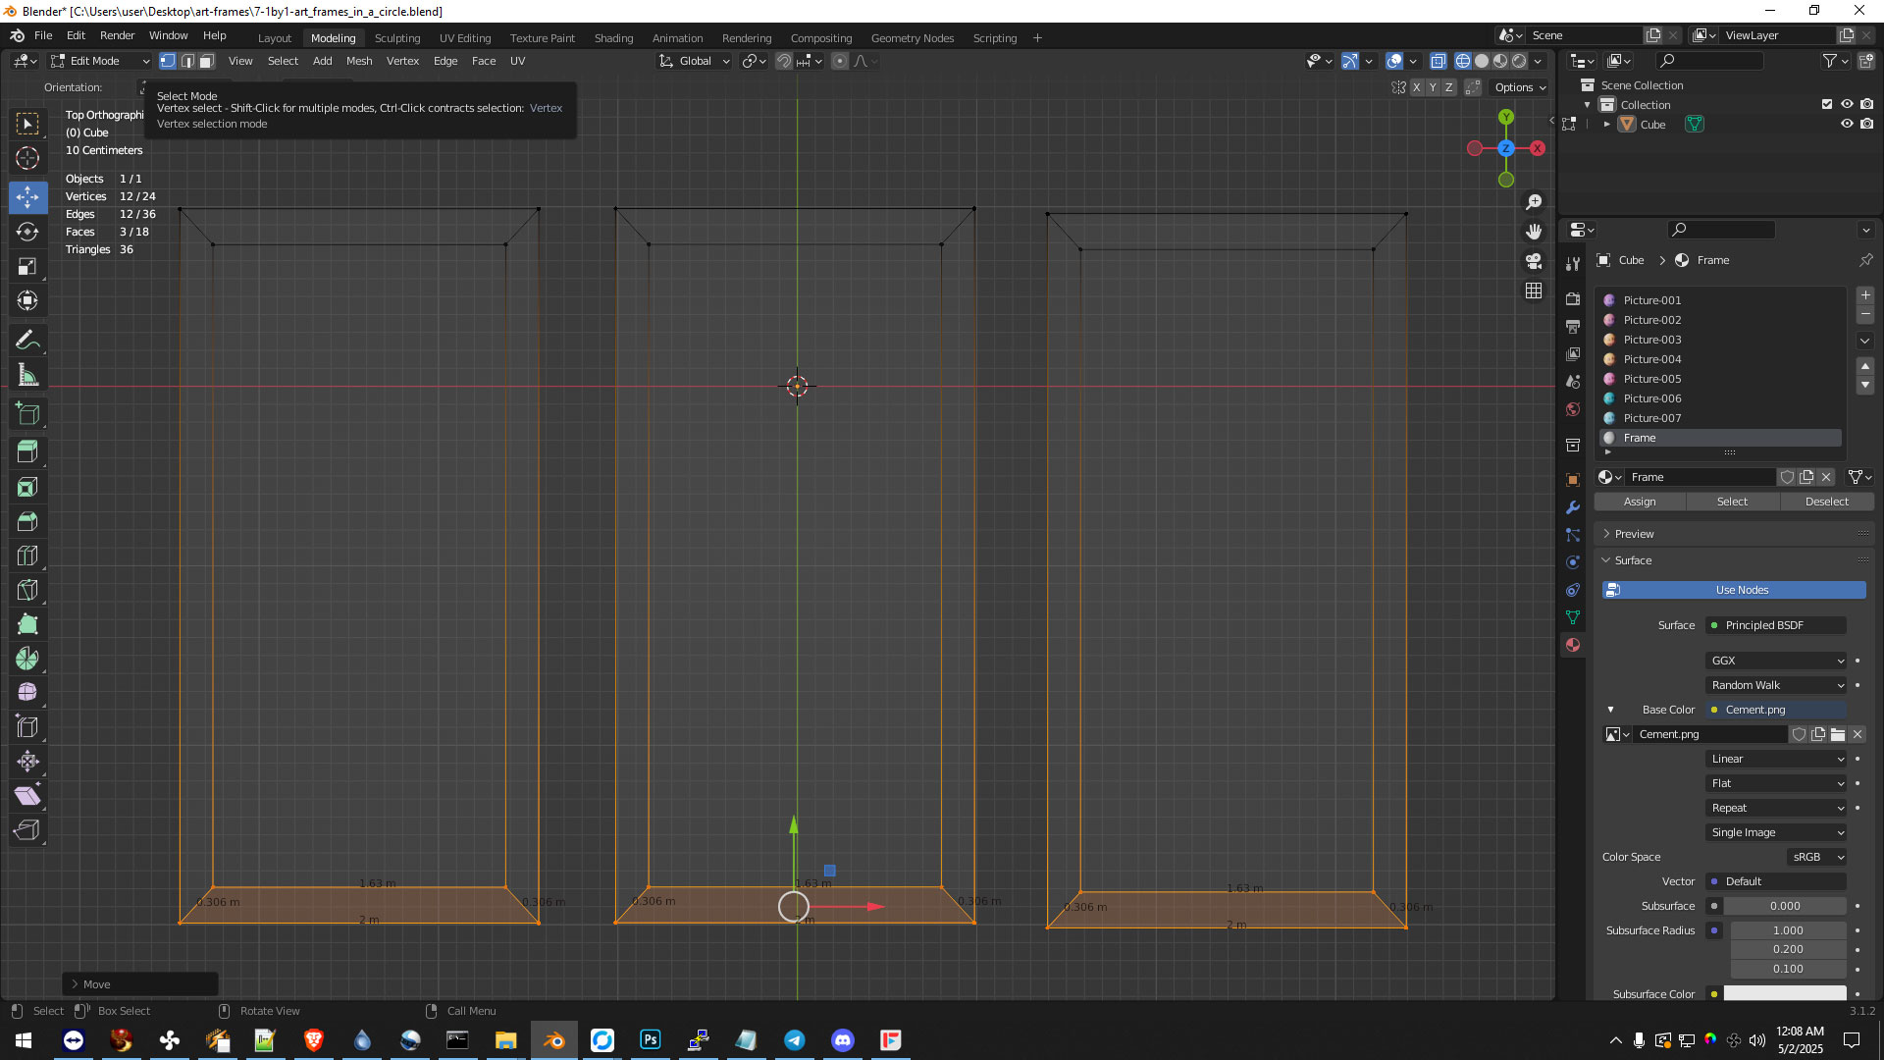The image size is (1884, 1060).
Task: Select the Extrude Region tool
Action: [27, 452]
